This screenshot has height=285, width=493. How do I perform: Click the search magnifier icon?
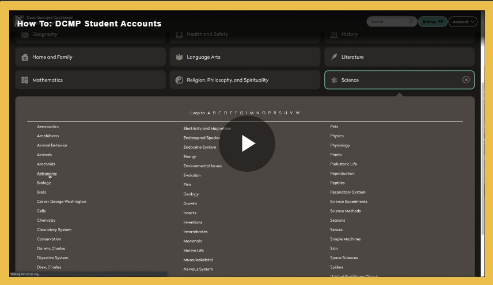click(411, 21)
